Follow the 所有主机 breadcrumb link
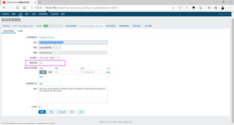The width and height of the screenshot is (234, 125). tap(6, 26)
